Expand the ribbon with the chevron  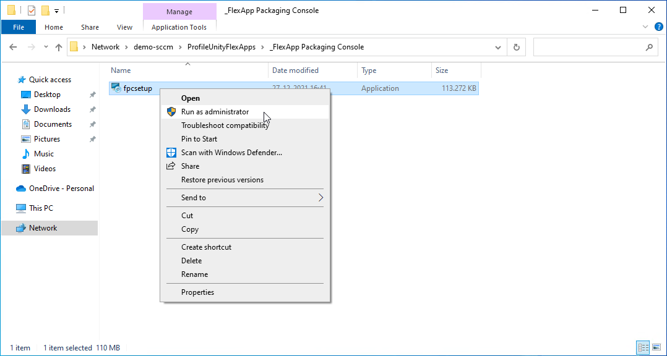645,27
